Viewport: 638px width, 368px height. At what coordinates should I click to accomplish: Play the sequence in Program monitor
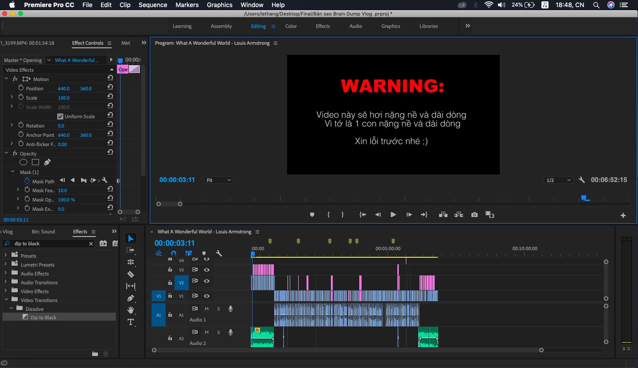tap(393, 215)
